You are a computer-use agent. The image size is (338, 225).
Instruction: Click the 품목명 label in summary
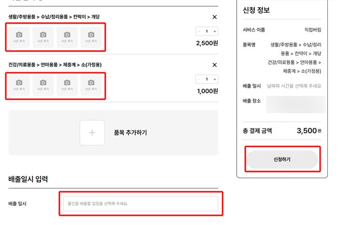coord(249,45)
